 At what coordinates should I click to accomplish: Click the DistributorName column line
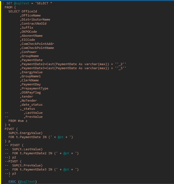(x=35, y=19)
